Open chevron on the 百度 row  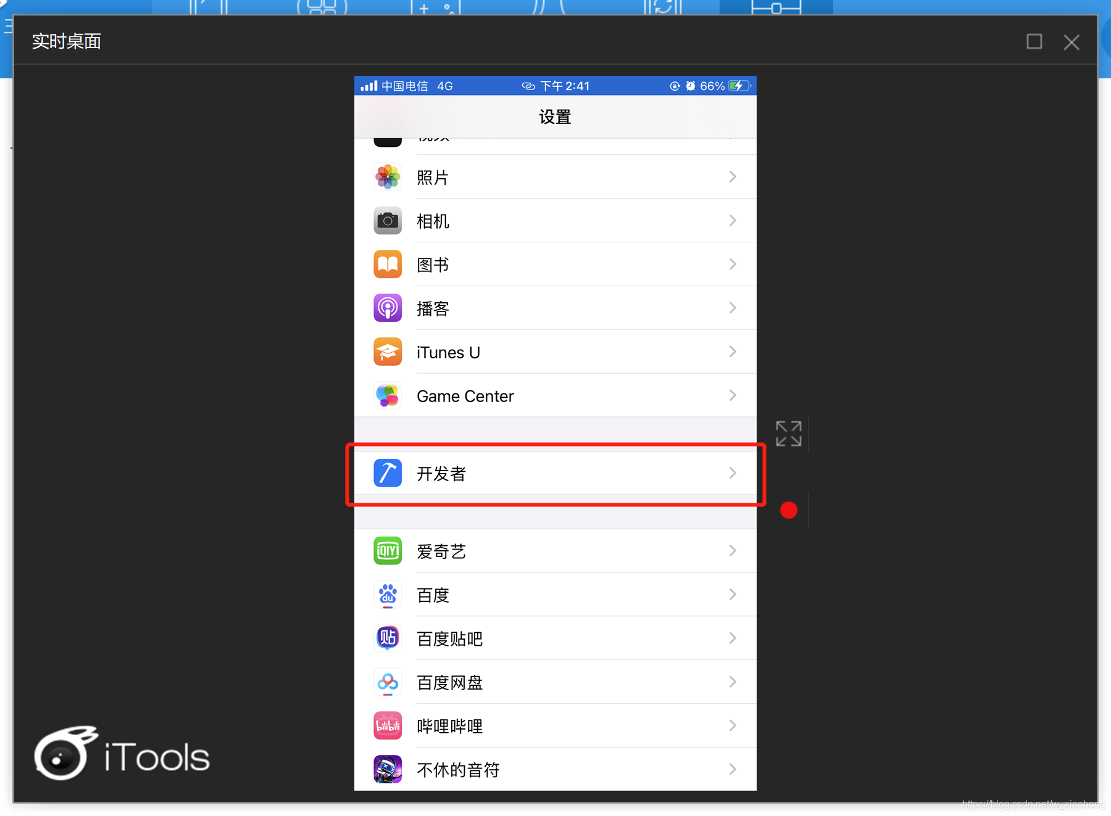[x=733, y=595]
